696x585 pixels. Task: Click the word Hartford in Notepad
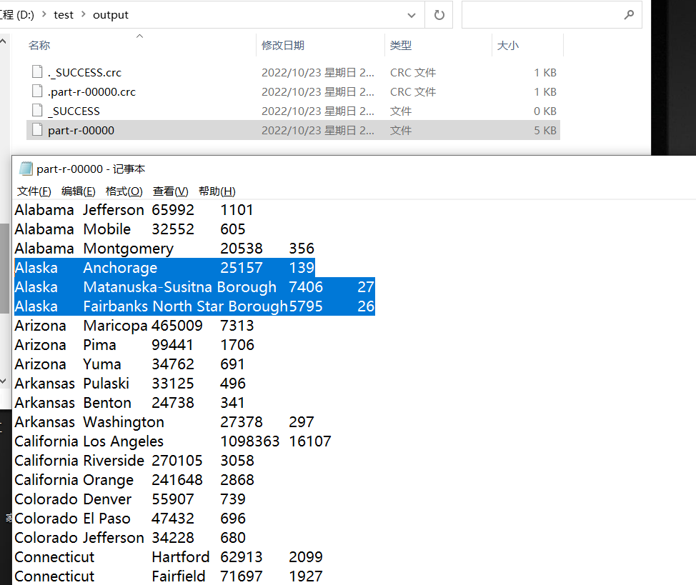tap(180, 557)
